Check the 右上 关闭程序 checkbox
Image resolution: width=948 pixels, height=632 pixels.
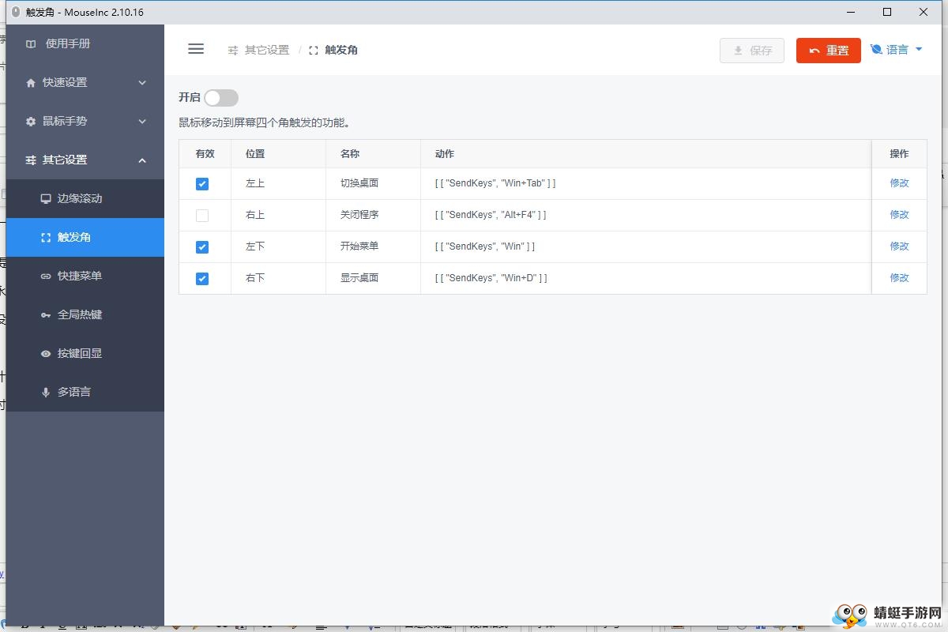coord(202,215)
